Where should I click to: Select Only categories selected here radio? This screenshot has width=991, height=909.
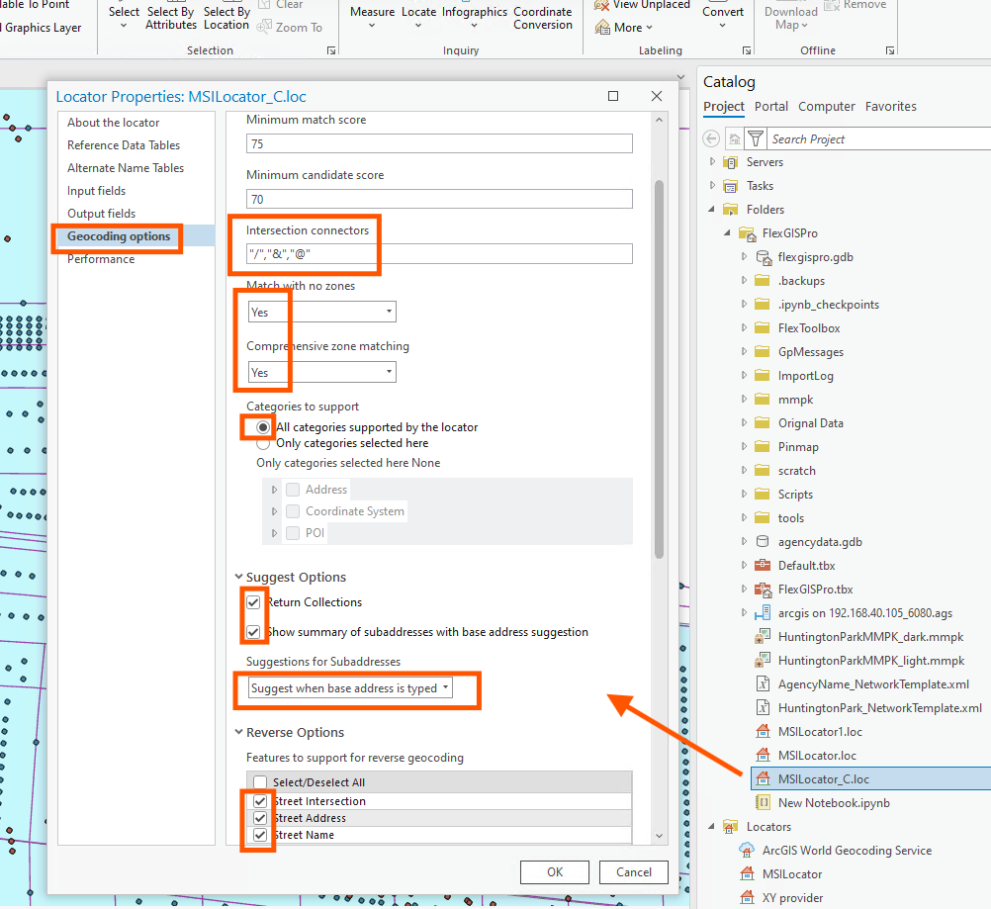263,443
